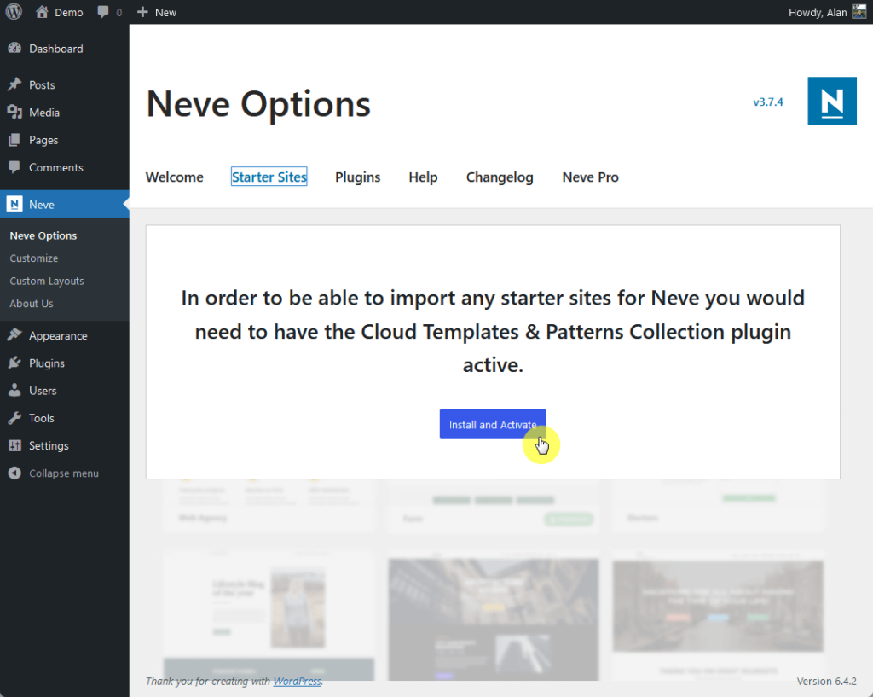Click the Media library icon
Screen dimensions: 873x697
tap(15, 112)
